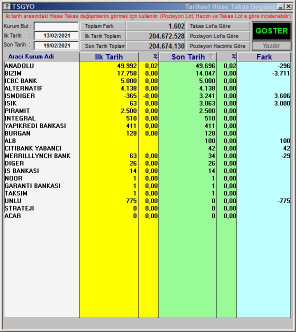Click ANADOLU Ilk Tarih value 49.992
This screenshot has width=296, height=332.
tap(127, 66)
